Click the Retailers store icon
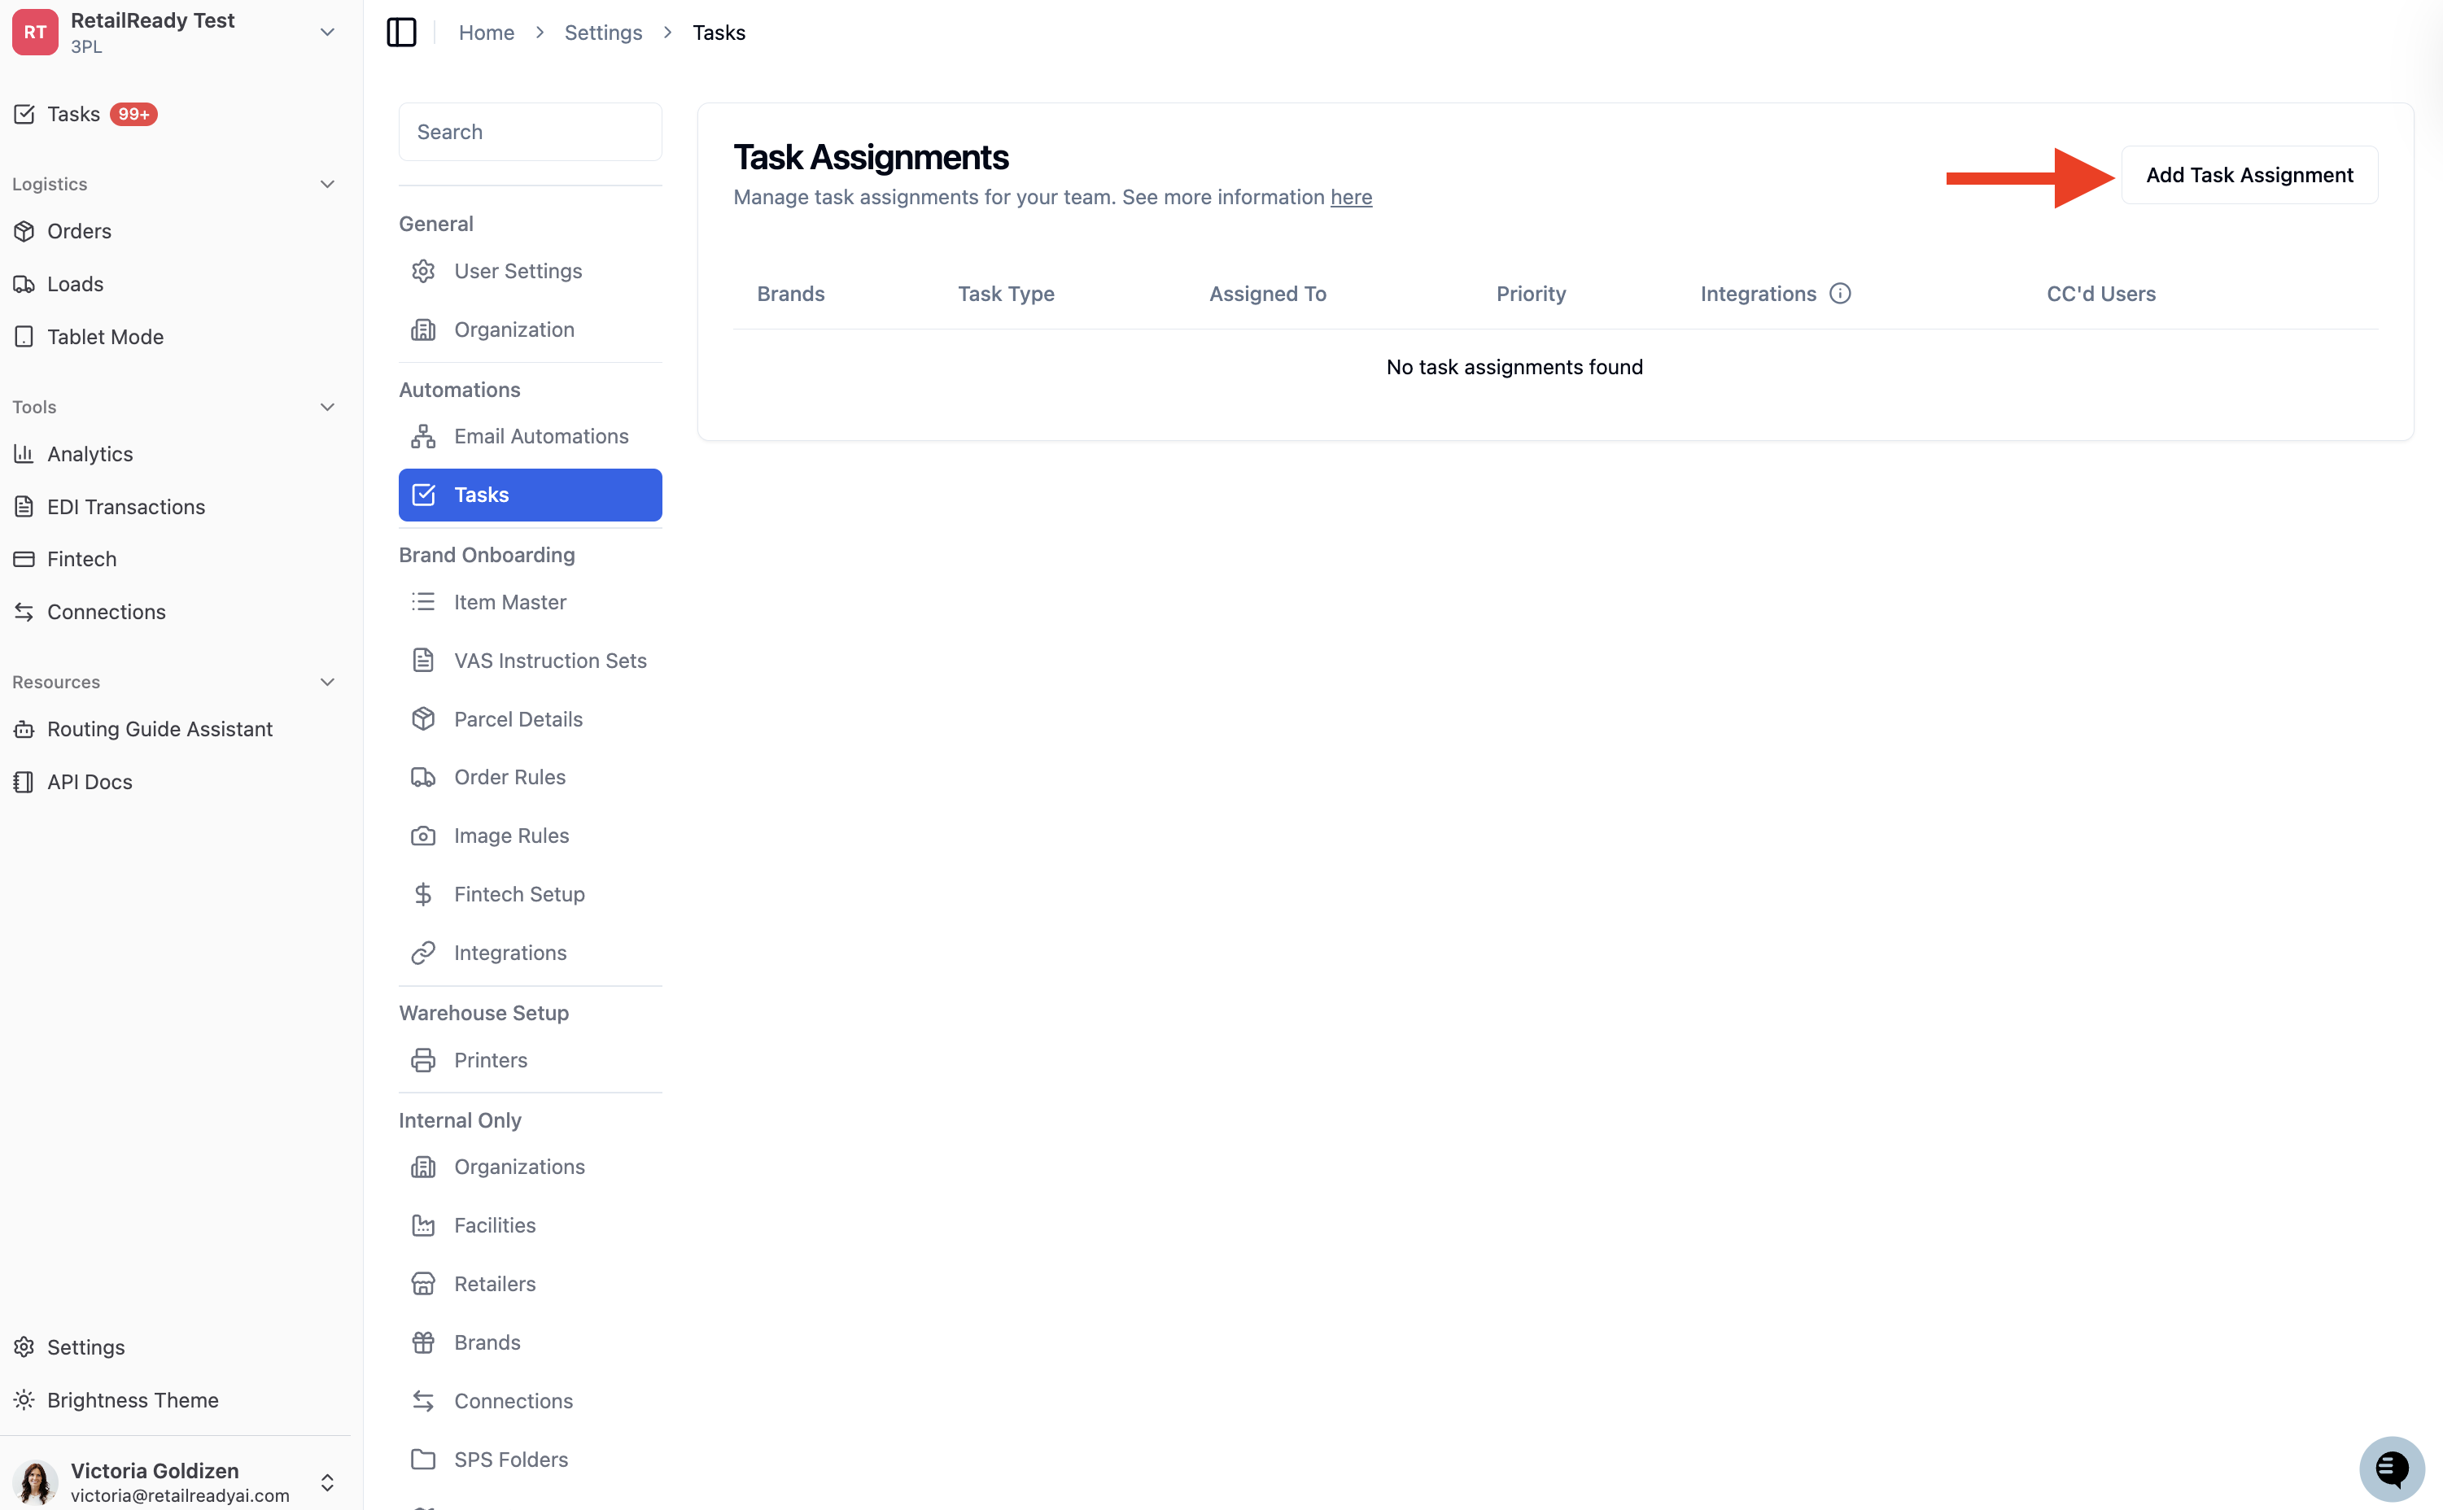 pyautogui.click(x=423, y=1283)
